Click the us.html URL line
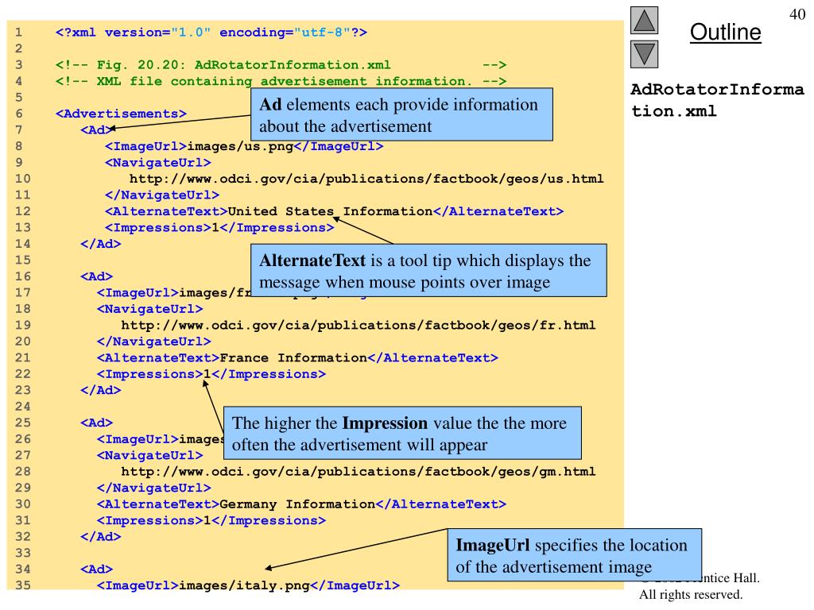This screenshot has height=610, width=814. click(366, 179)
